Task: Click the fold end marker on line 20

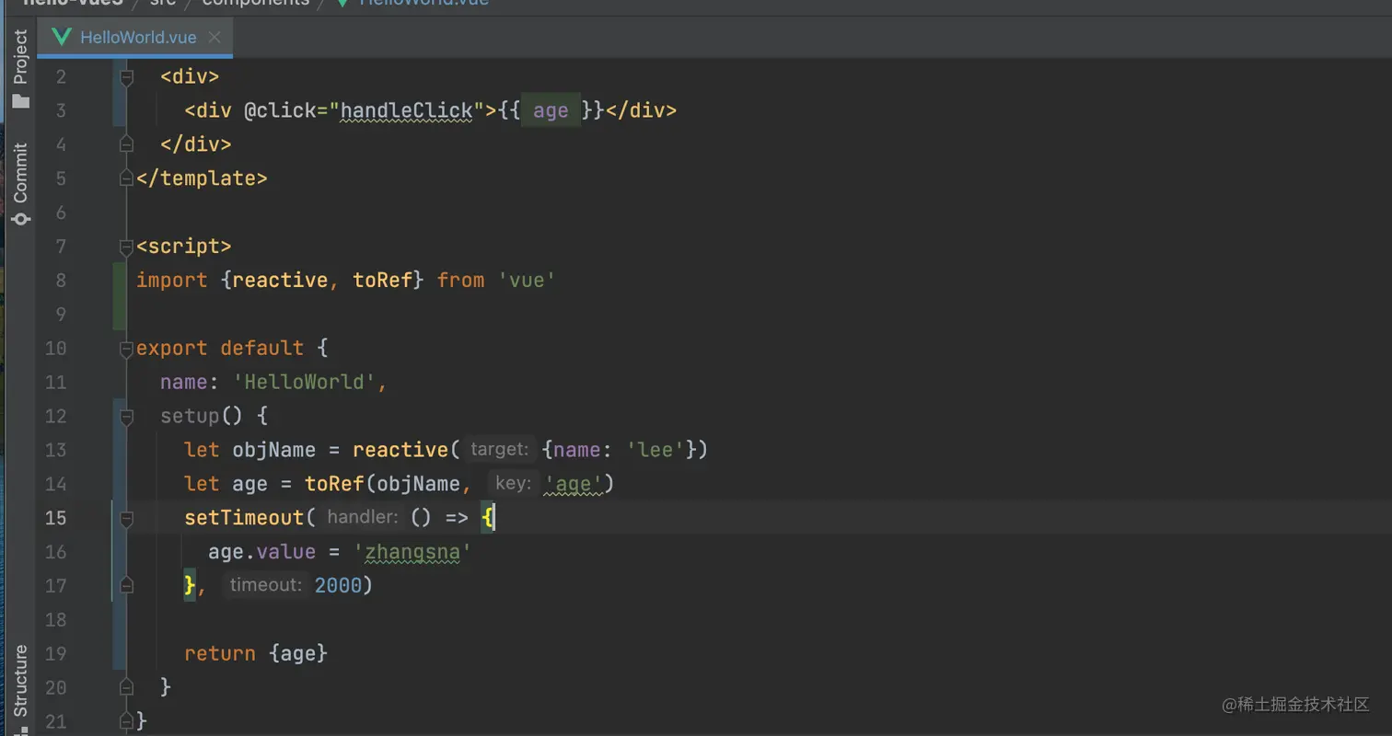Action: (x=127, y=687)
